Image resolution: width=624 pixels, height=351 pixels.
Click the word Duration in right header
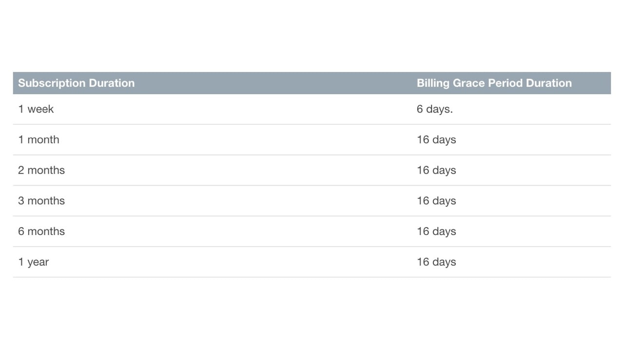[x=548, y=83]
